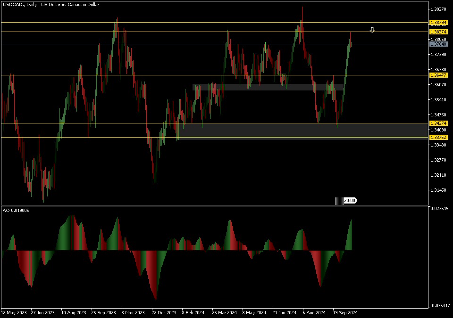Select the 1.33752 yellow price label
The image size is (453, 318).
point(438,138)
